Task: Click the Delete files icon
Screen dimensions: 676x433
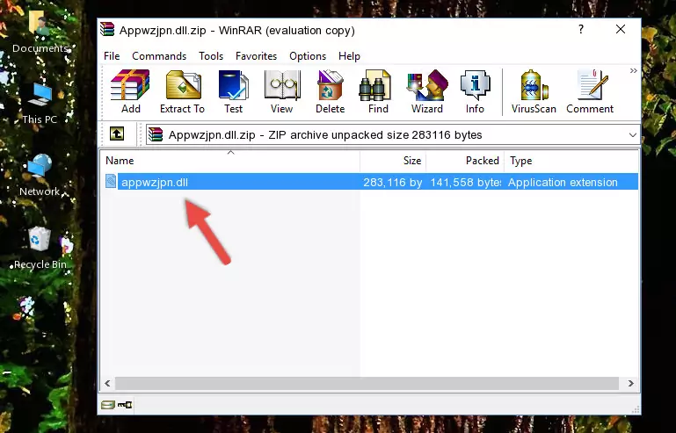Action: click(x=331, y=91)
